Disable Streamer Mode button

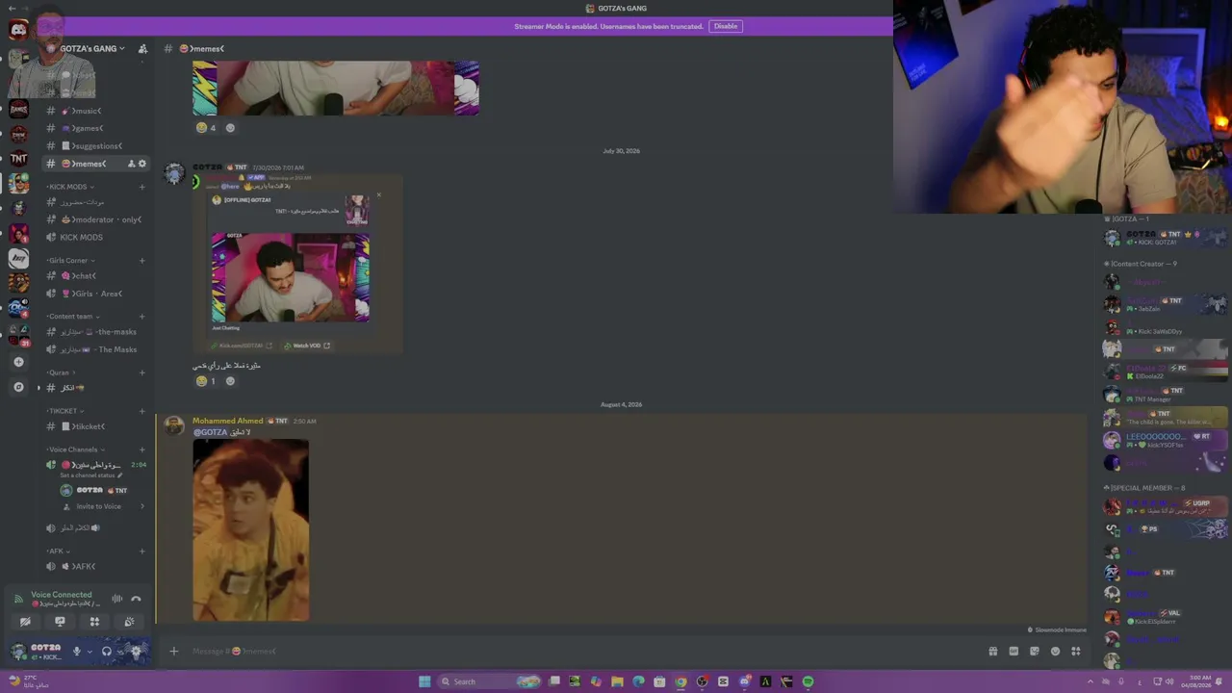pyautogui.click(x=726, y=26)
